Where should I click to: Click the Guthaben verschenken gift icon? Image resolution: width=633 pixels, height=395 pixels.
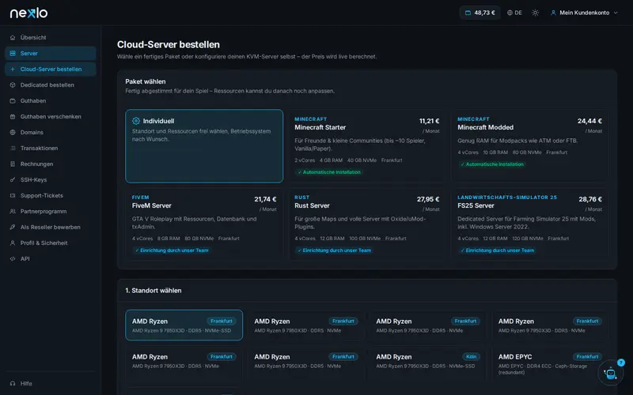click(x=13, y=116)
